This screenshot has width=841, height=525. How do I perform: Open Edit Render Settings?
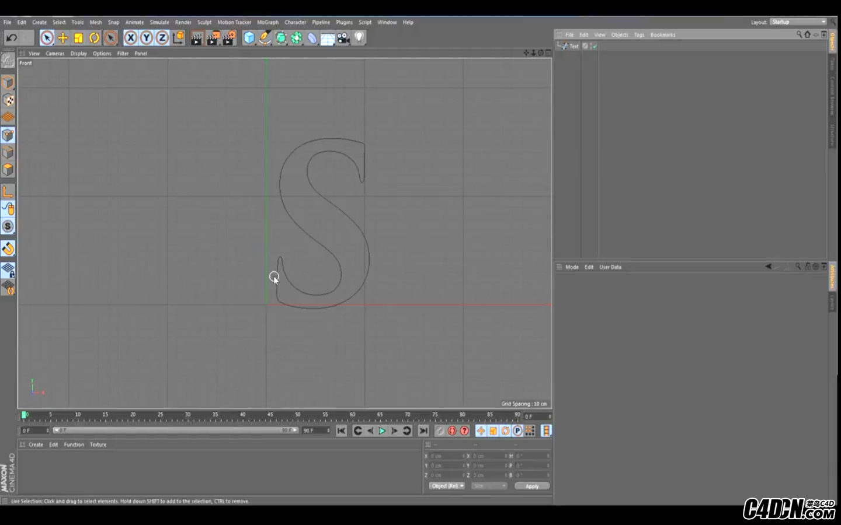pos(229,38)
